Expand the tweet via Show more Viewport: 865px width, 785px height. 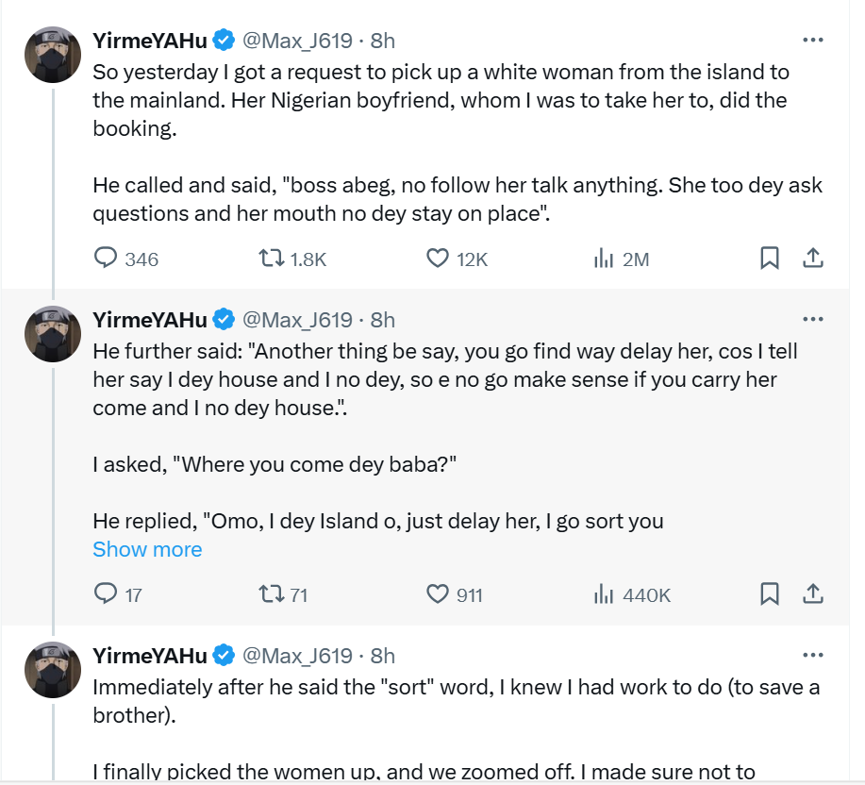147,549
